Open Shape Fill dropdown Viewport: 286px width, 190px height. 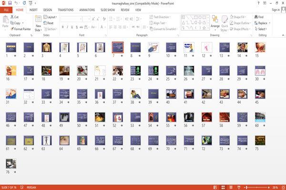238,17
